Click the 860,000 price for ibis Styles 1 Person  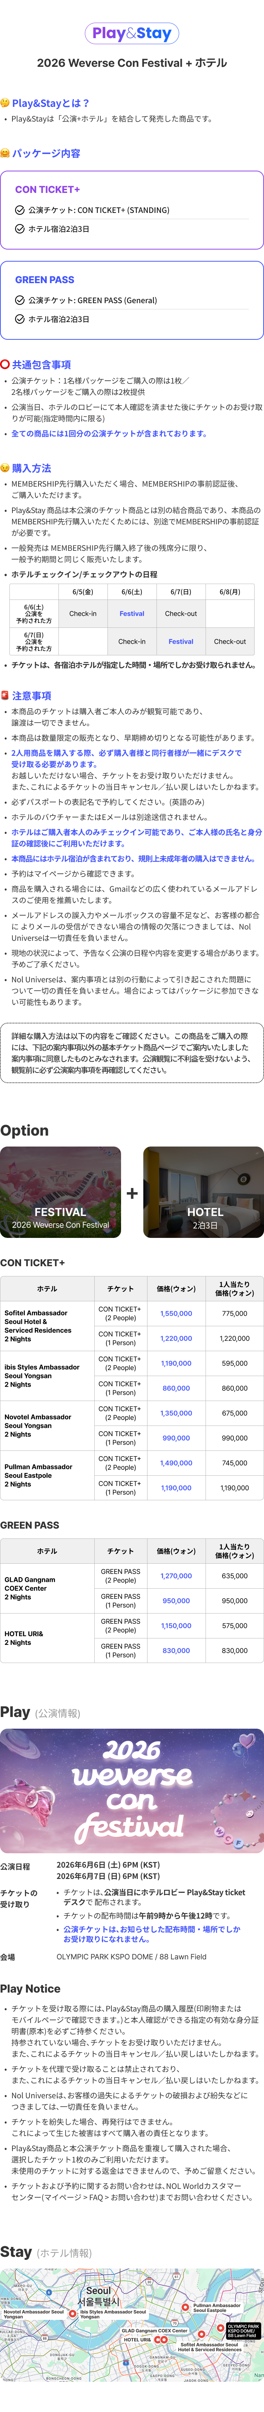click(176, 1389)
